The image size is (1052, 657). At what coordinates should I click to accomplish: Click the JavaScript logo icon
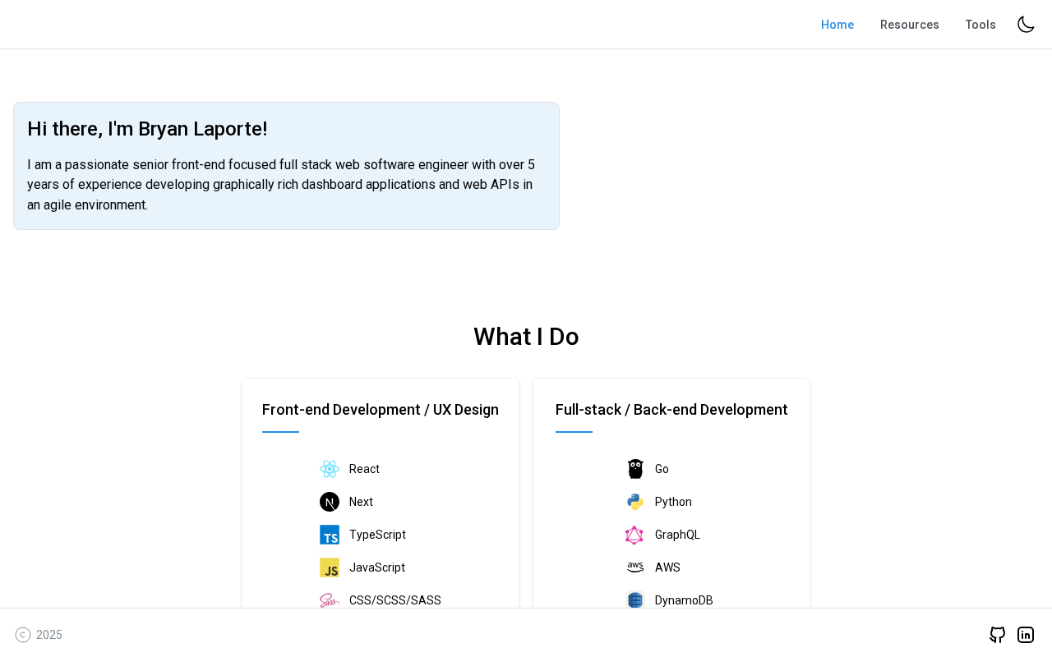(x=330, y=567)
